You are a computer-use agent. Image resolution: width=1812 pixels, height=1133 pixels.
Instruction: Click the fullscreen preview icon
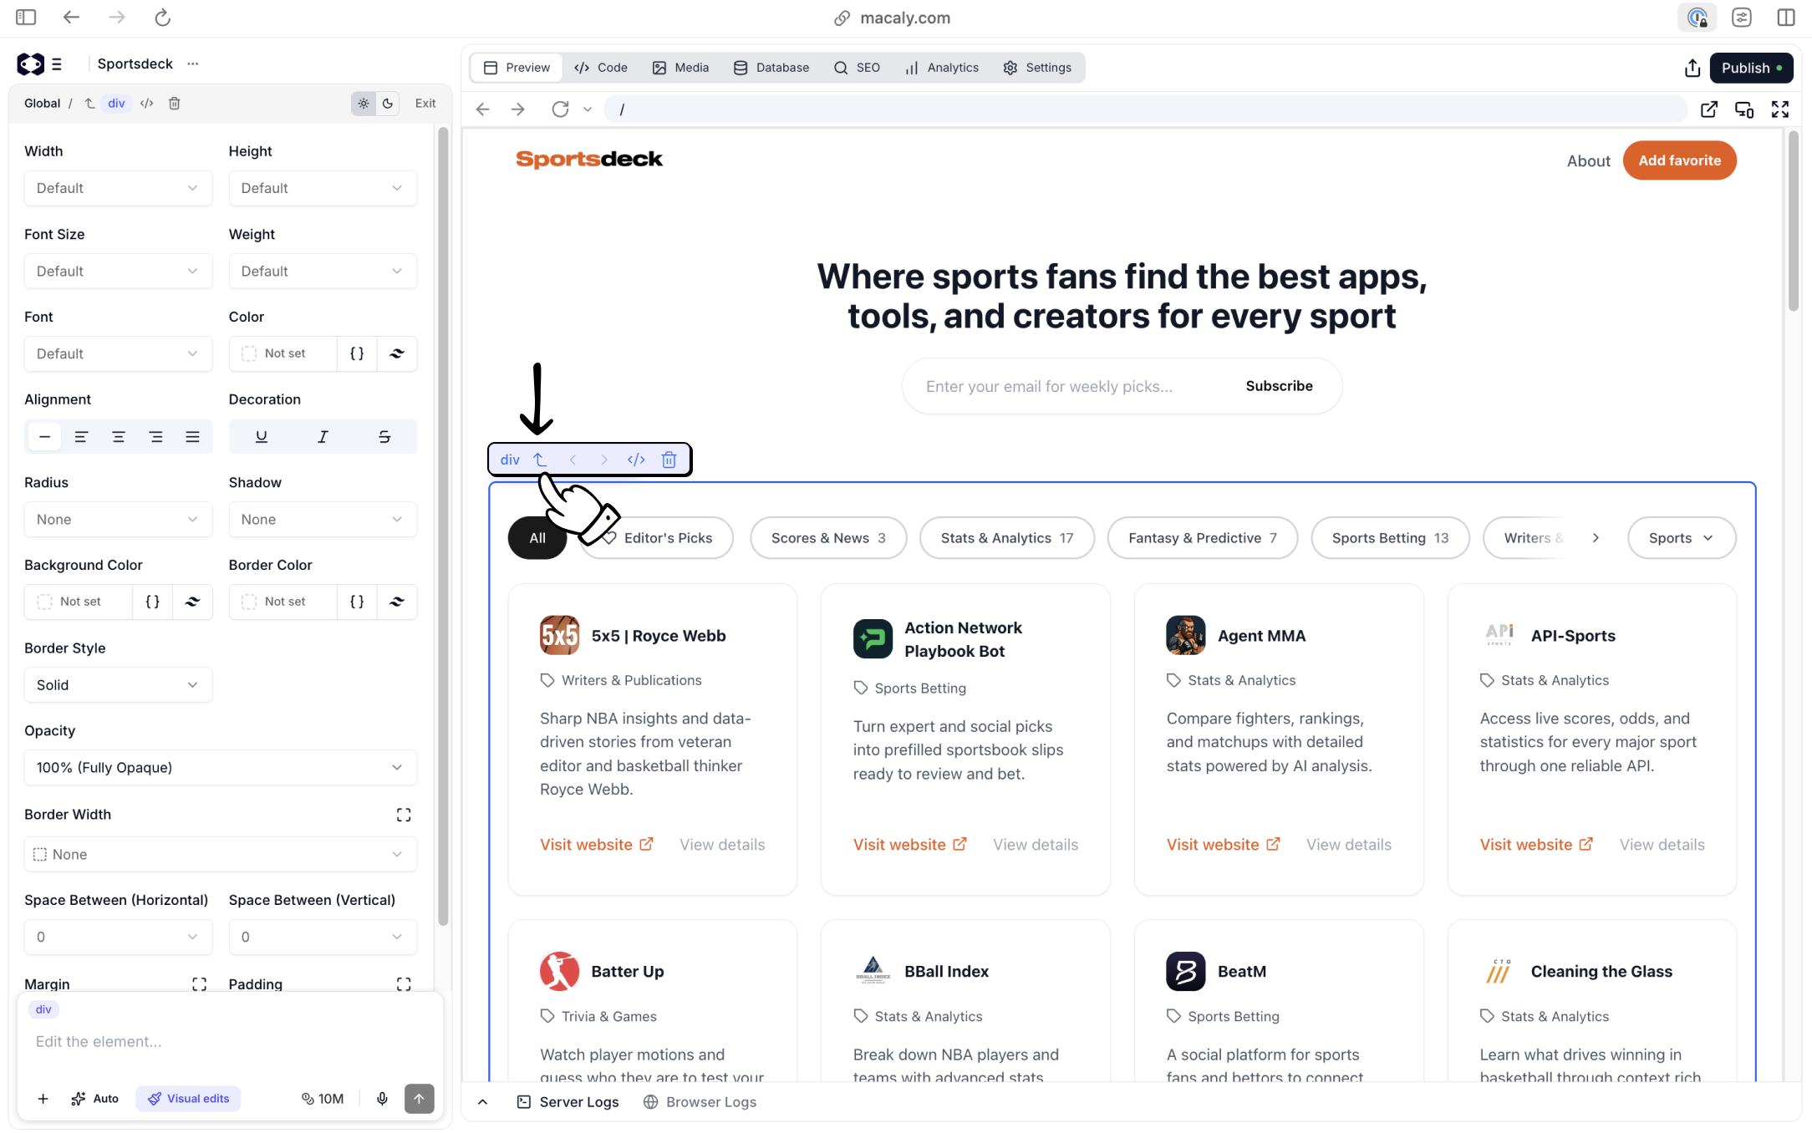click(1780, 109)
